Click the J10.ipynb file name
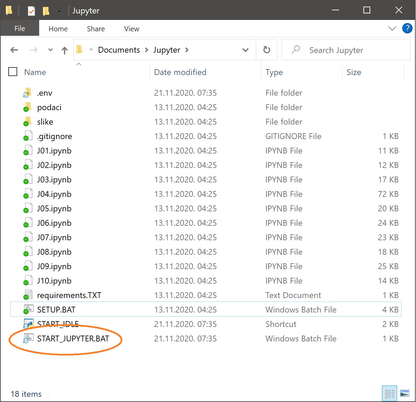416x402 pixels. [x=54, y=281]
